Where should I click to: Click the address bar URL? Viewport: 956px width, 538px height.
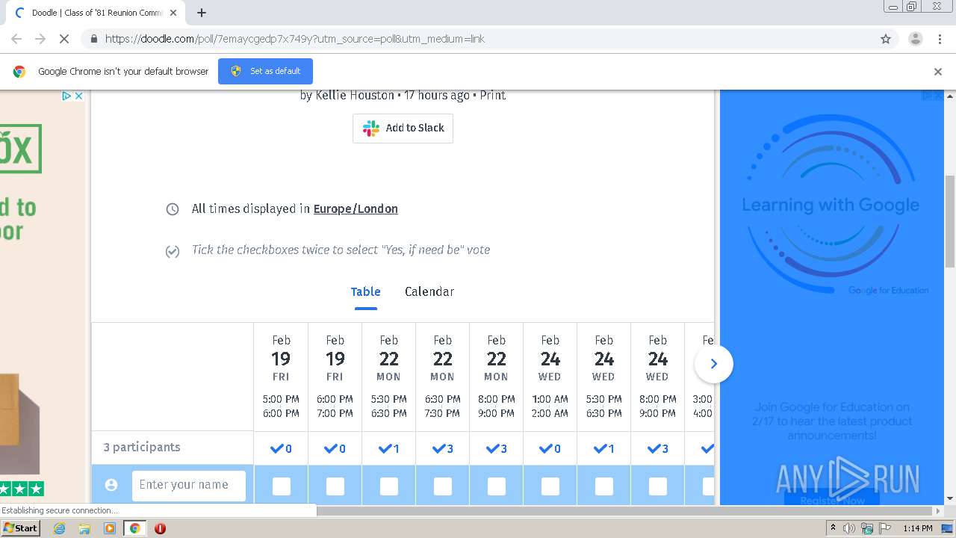294,39
